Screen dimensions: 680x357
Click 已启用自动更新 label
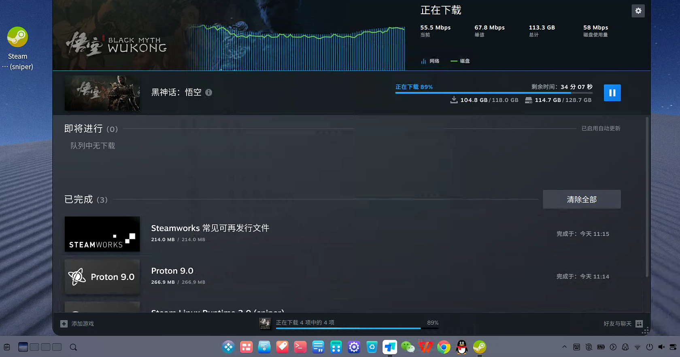click(x=601, y=128)
